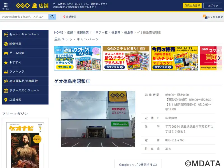
Task: Click Googleマップで検索する button
Action: pyautogui.click(x=138, y=164)
